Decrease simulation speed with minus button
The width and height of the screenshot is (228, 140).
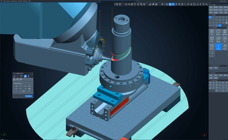16,91
